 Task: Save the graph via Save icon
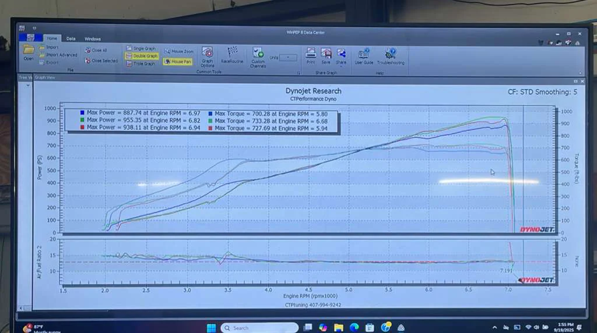click(326, 56)
